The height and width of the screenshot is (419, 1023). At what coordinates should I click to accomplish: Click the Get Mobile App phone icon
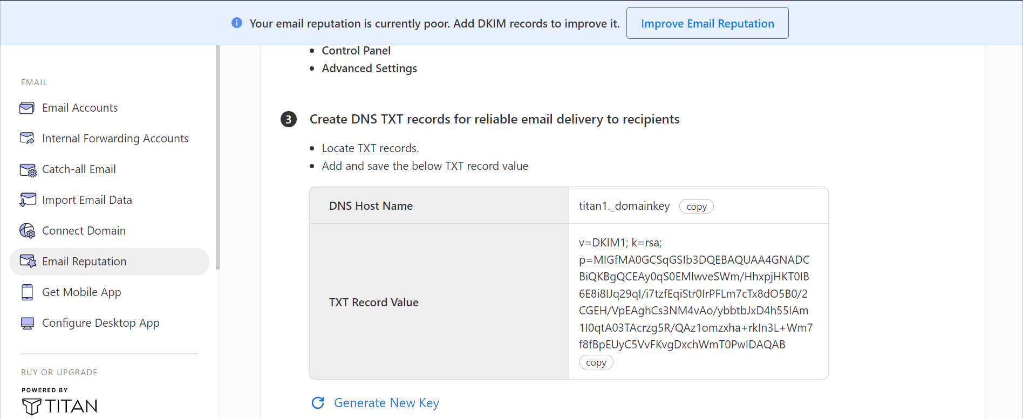[28, 292]
